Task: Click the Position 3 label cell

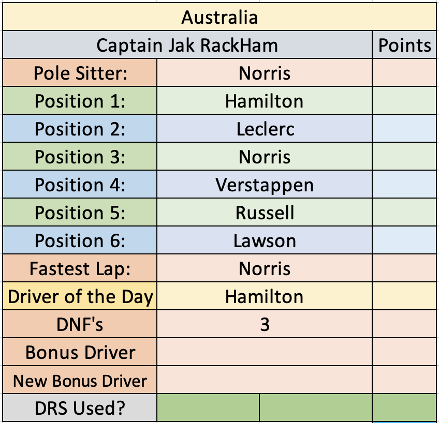Action: [80, 157]
